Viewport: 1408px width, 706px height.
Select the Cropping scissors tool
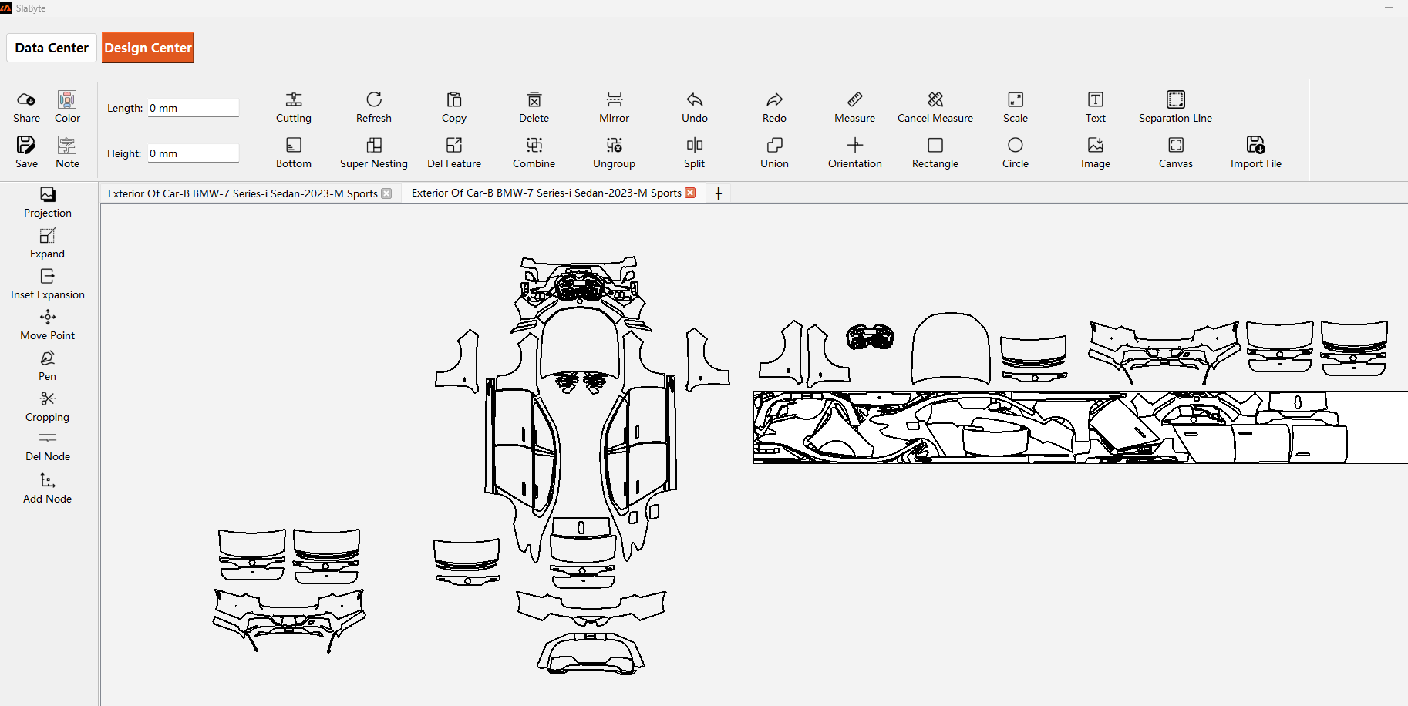coord(48,406)
